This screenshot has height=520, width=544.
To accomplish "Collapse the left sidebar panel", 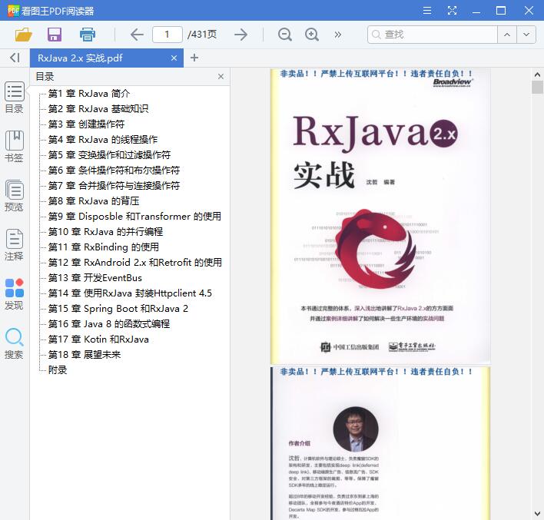I will pos(15,58).
